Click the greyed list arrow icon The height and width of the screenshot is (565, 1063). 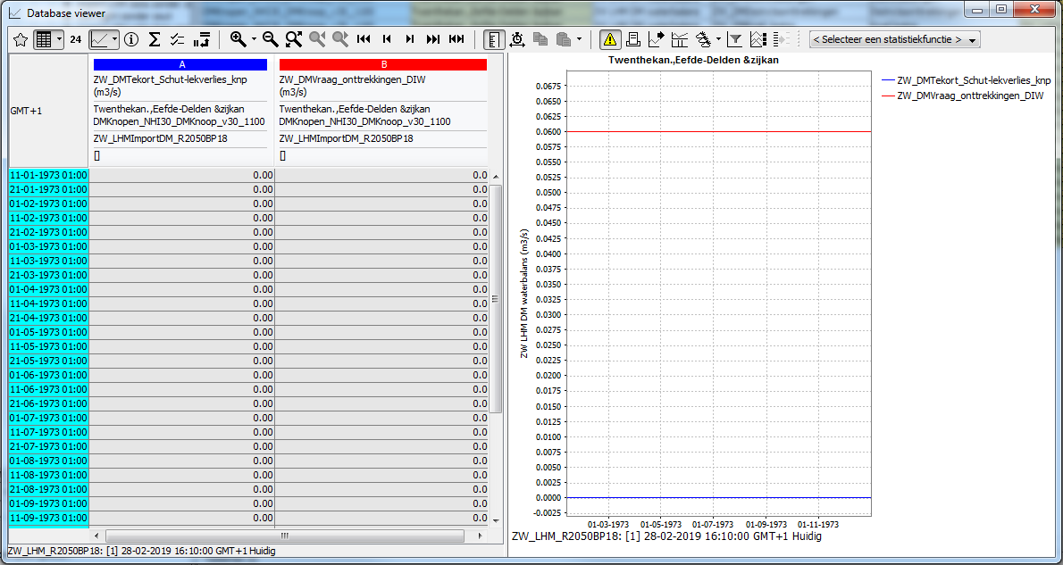pos(782,39)
